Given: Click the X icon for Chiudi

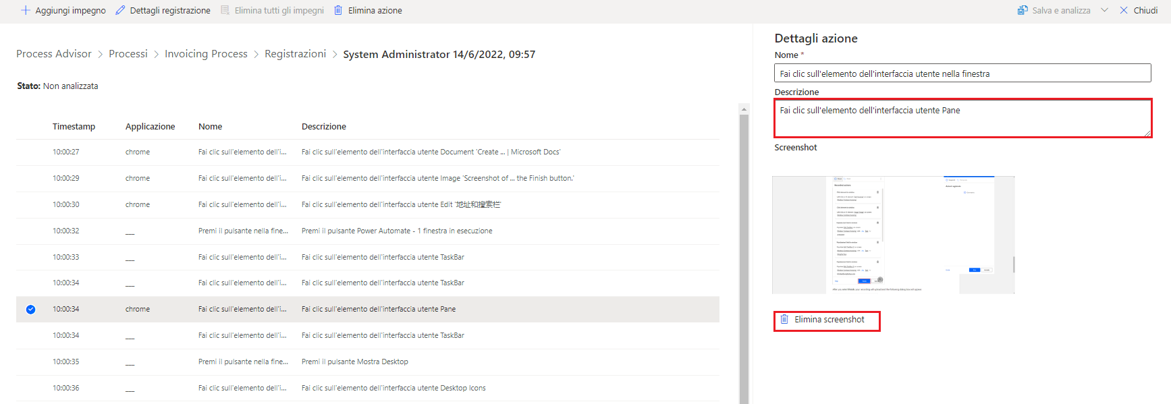Looking at the screenshot, I should tap(1124, 10).
